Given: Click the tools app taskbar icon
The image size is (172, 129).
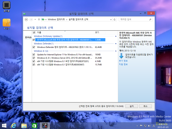Looking at the screenshot, I should coord(45,126).
